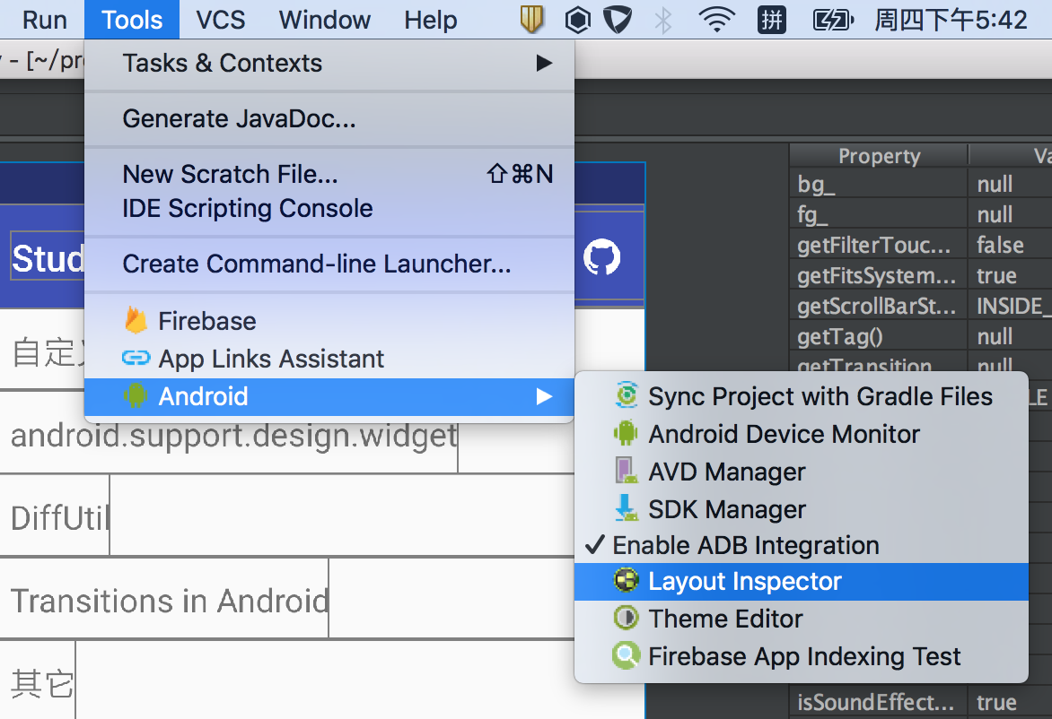Viewport: 1052px width, 719px height.
Task: Click the hexagon icon in the macOS menu bar
Action: tap(578, 20)
